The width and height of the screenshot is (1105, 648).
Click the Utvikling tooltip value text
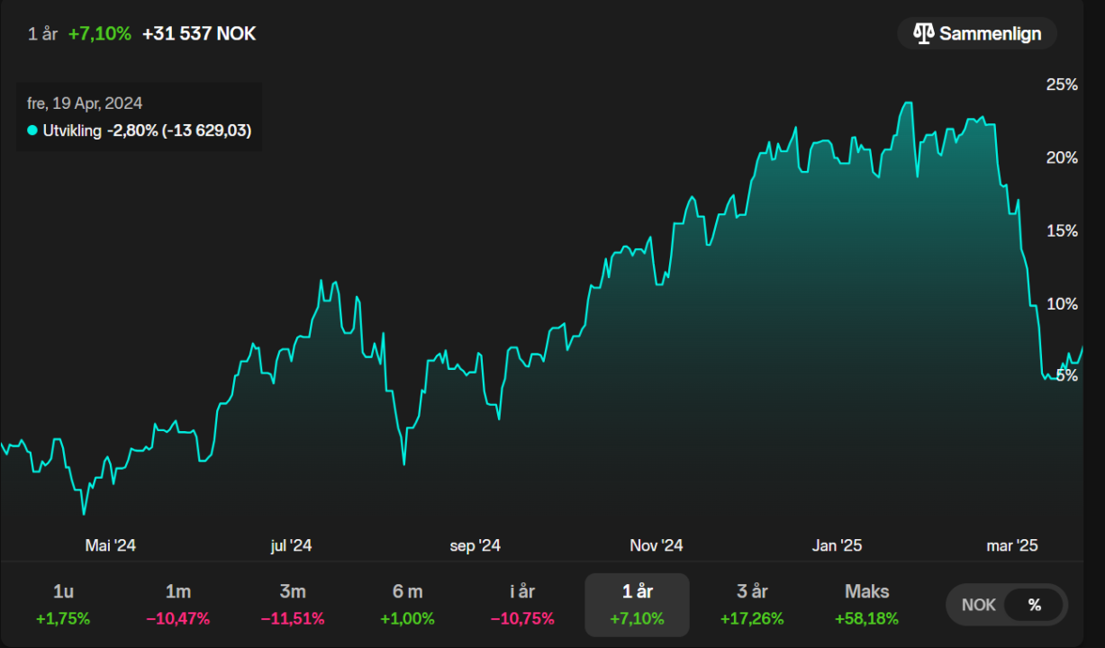coord(179,130)
